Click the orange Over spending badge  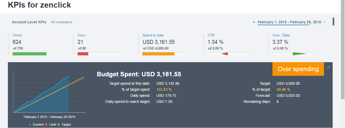[298, 69]
